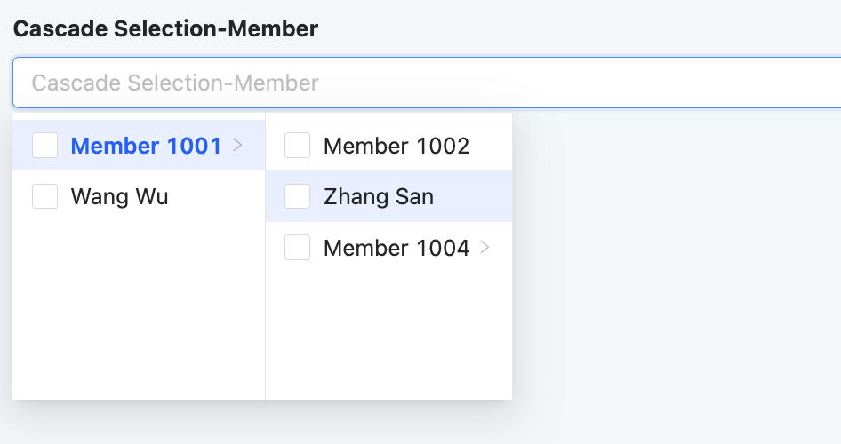
Task: Click highlighted Zhang San row right of its text
Action: click(476, 196)
